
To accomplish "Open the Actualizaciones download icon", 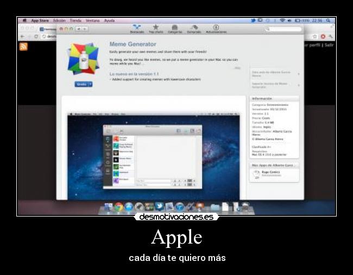I will pos(216,28).
